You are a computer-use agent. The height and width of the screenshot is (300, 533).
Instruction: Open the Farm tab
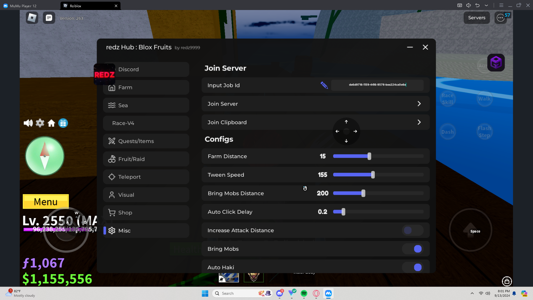pyautogui.click(x=146, y=87)
